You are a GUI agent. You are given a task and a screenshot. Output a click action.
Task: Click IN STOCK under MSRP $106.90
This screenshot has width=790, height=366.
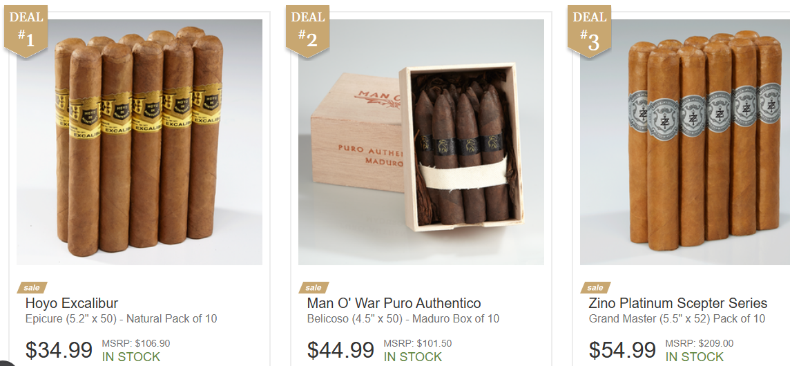(131, 357)
